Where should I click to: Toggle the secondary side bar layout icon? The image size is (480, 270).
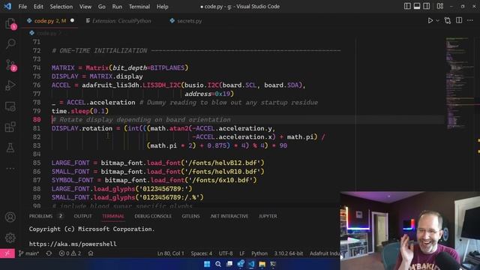426,6
